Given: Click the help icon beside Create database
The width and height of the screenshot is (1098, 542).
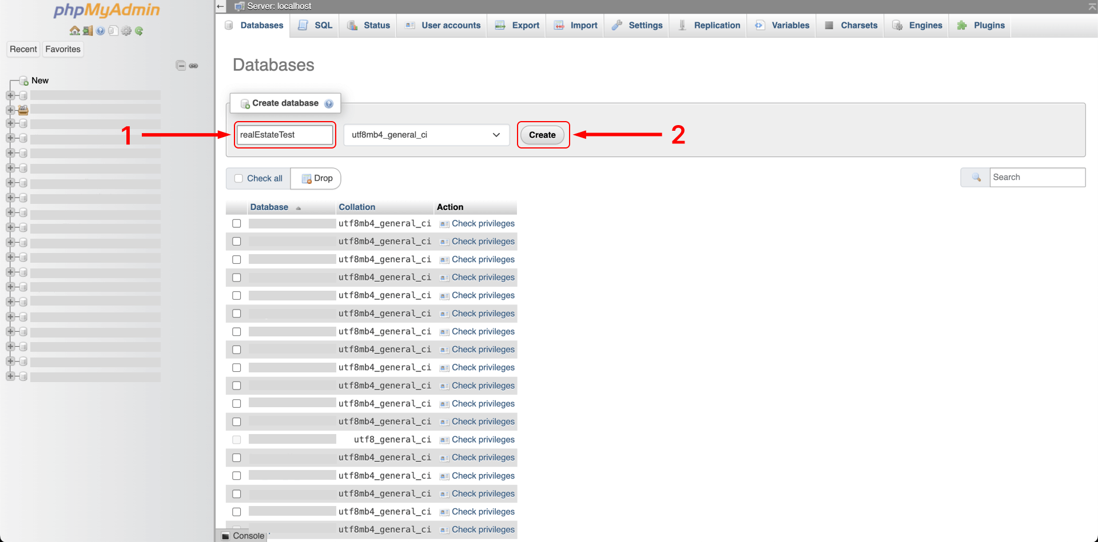Looking at the screenshot, I should pos(329,103).
